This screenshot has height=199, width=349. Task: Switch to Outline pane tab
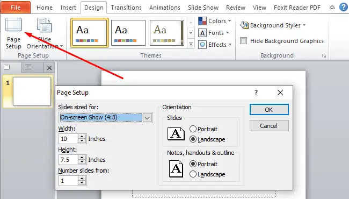click(28, 67)
